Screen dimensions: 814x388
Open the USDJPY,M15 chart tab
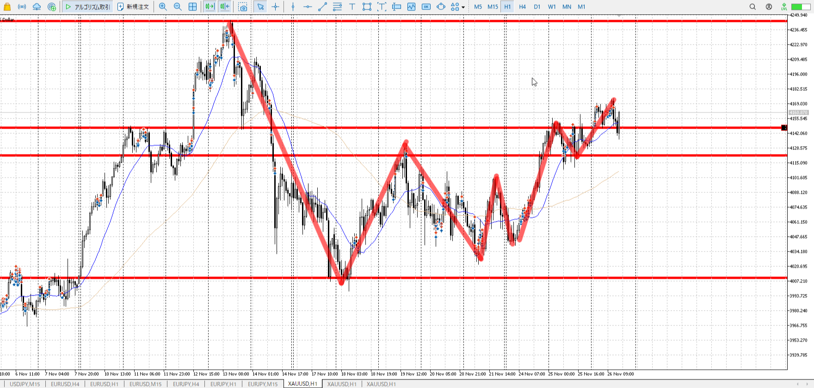(x=25, y=384)
